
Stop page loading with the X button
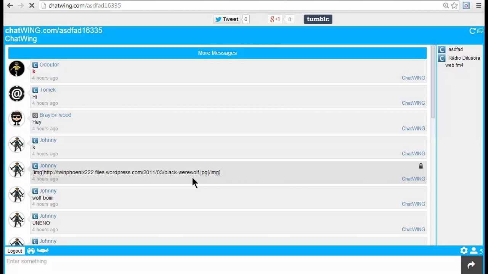pyautogui.click(x=32, y=5)
